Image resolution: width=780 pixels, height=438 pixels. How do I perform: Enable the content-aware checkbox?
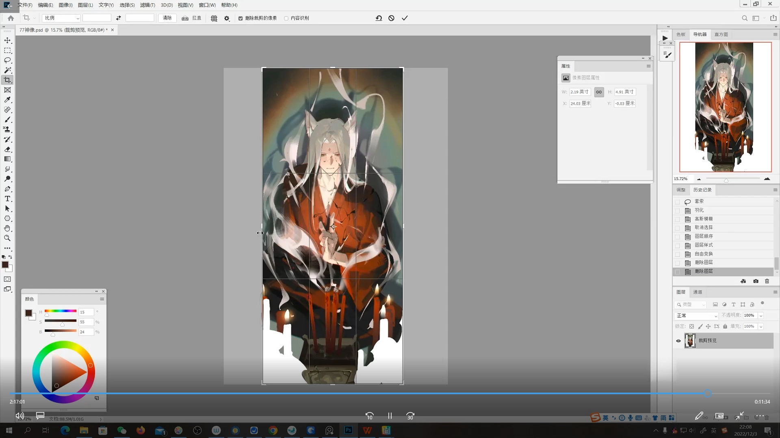[286, 18]
